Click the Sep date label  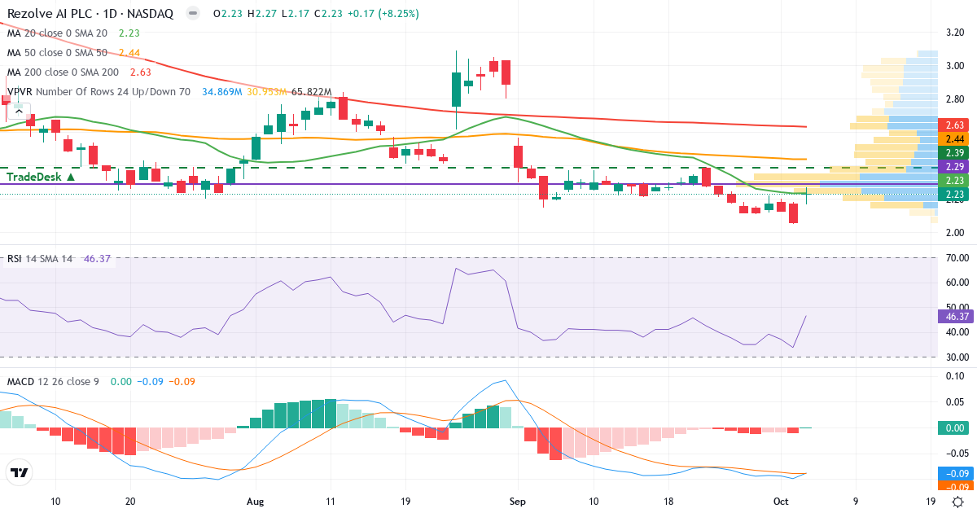(517, 502)
